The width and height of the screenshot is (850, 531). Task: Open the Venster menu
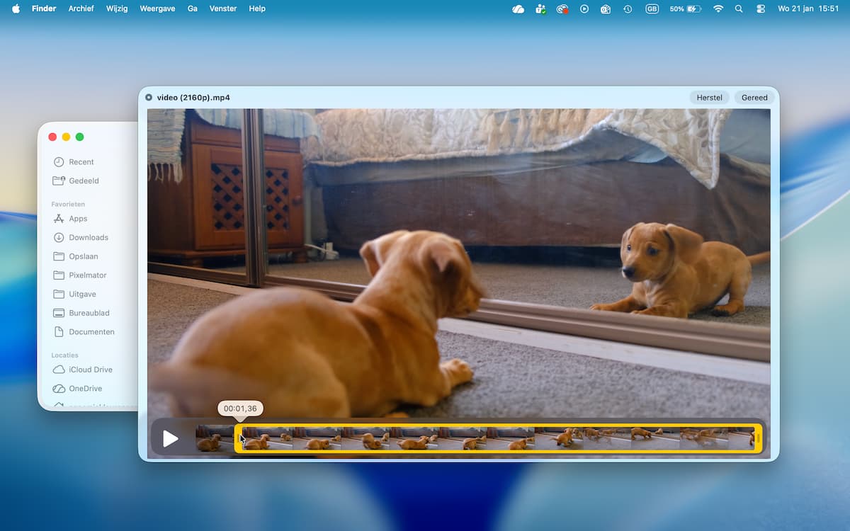223,8
